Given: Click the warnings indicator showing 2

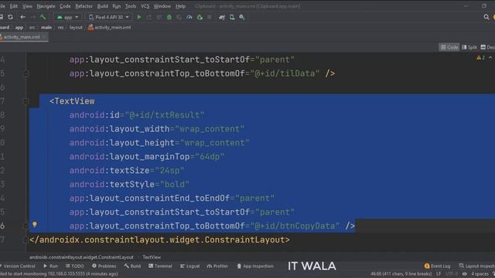Looking at the screenshot, I should [481, 58].
